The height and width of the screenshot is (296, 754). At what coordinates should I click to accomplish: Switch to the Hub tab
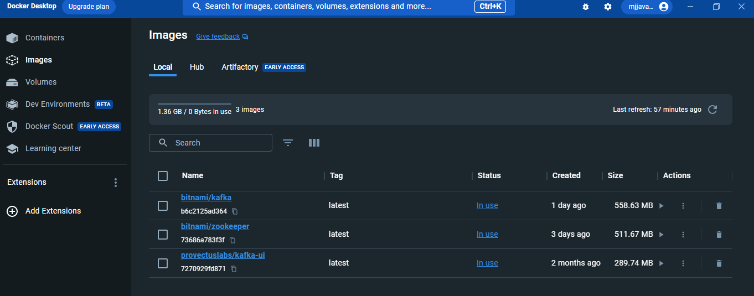click(x=197, y=67)
